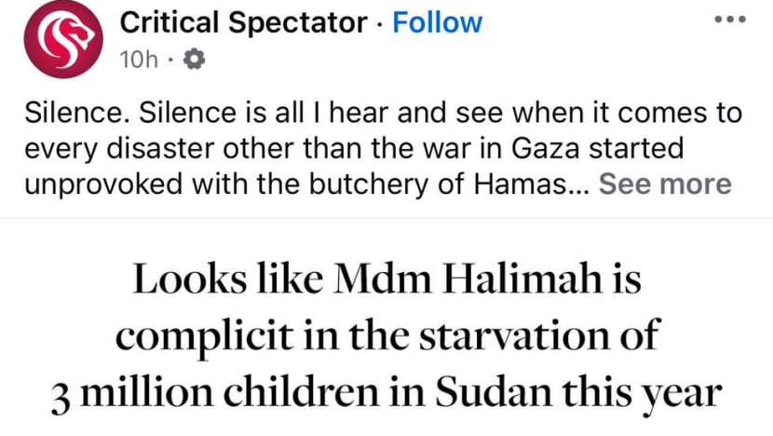Open the 10h post timestamp

(x=139, y=60)
